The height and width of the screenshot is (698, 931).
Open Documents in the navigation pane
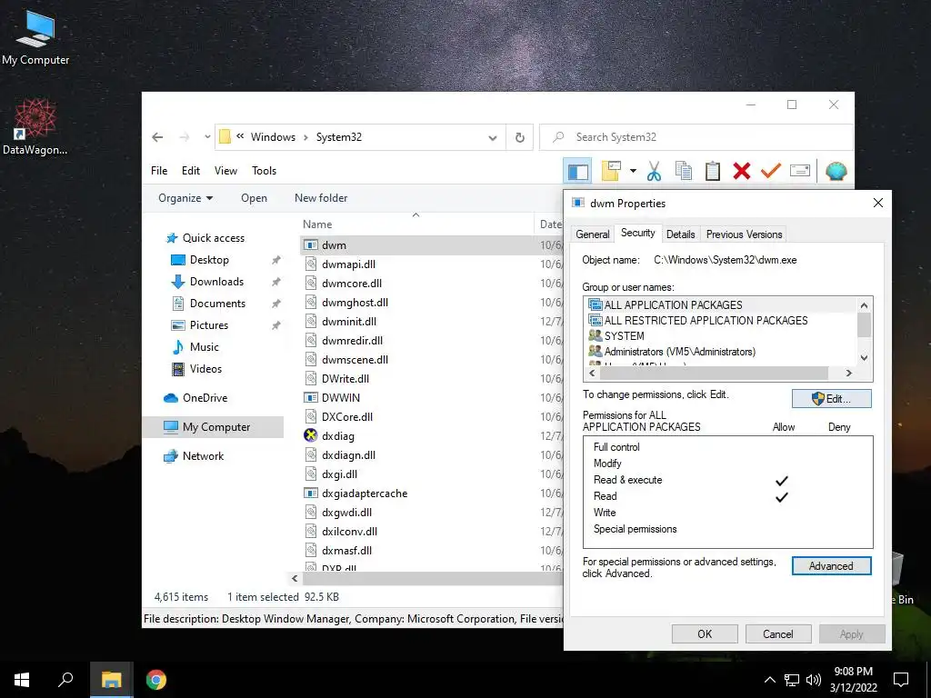217,304
